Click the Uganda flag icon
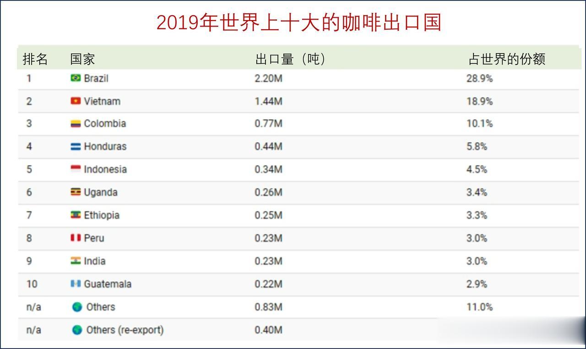Viewport: 586px width, 349px height. point(76,192)
